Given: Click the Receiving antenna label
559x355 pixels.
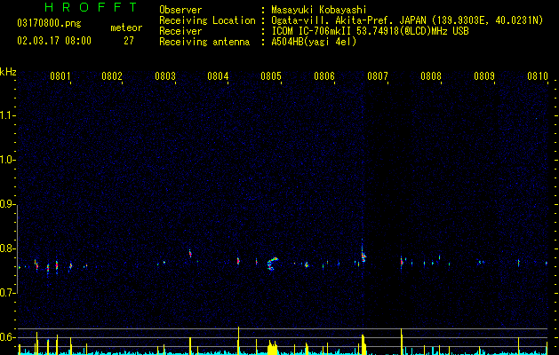Looking at the screenshot, I should (204, 42).
